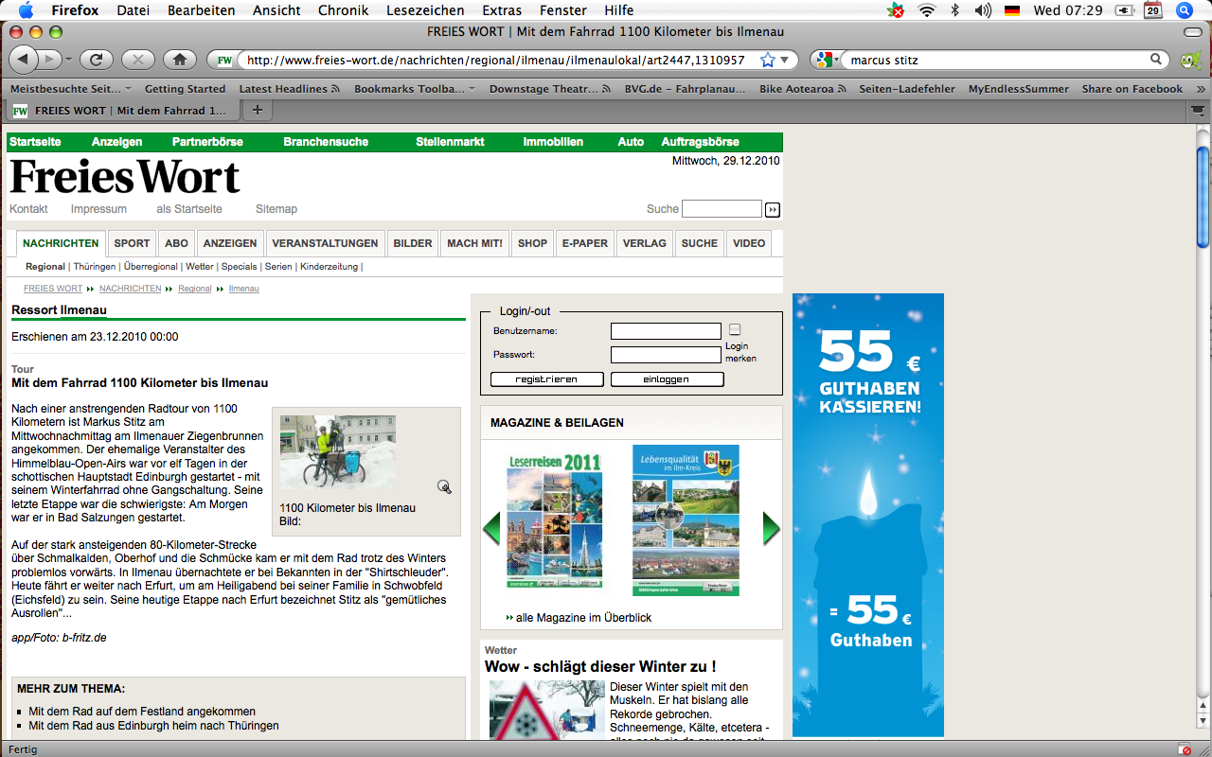Reload the current page
The image size is (1212, 757).
tap(96, 60)
